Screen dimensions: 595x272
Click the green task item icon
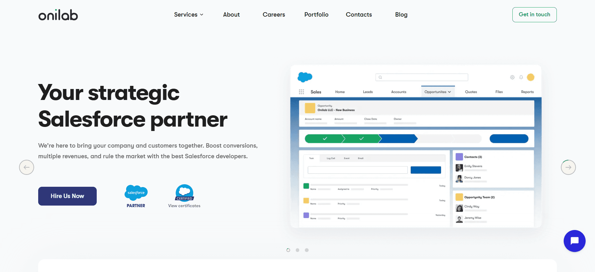pos(306,186)
